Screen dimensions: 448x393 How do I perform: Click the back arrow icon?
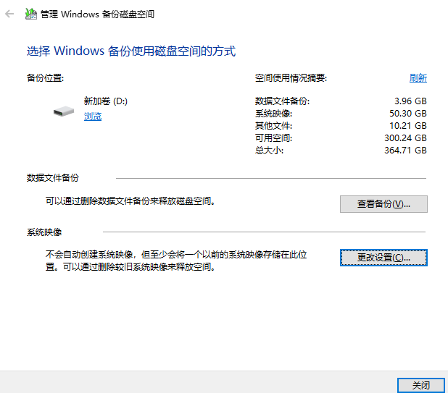(9, 14)
